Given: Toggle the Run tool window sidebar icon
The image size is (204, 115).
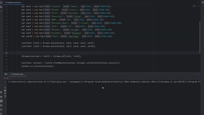Looking at the screenshot, I should (x=1, y=101).
